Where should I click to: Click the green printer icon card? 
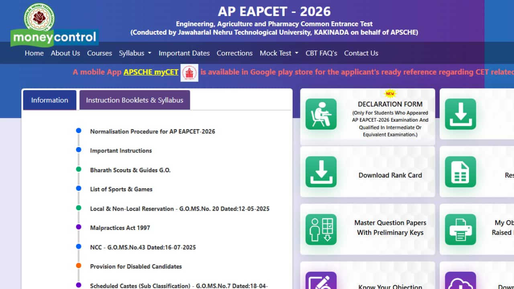[461, 229]
